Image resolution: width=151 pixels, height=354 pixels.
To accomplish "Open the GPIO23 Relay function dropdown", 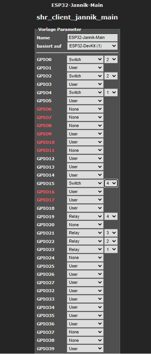I will 85,250.
